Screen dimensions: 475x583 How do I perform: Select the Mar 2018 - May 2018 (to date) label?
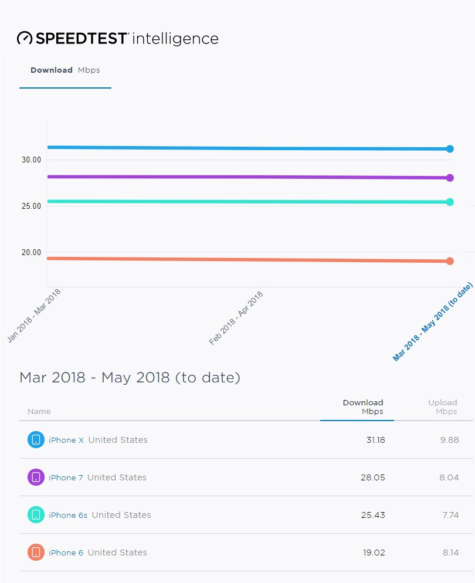tap(433, 321)
